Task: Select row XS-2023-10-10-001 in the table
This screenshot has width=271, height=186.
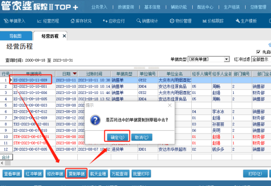Action: (x=30, y=86)
